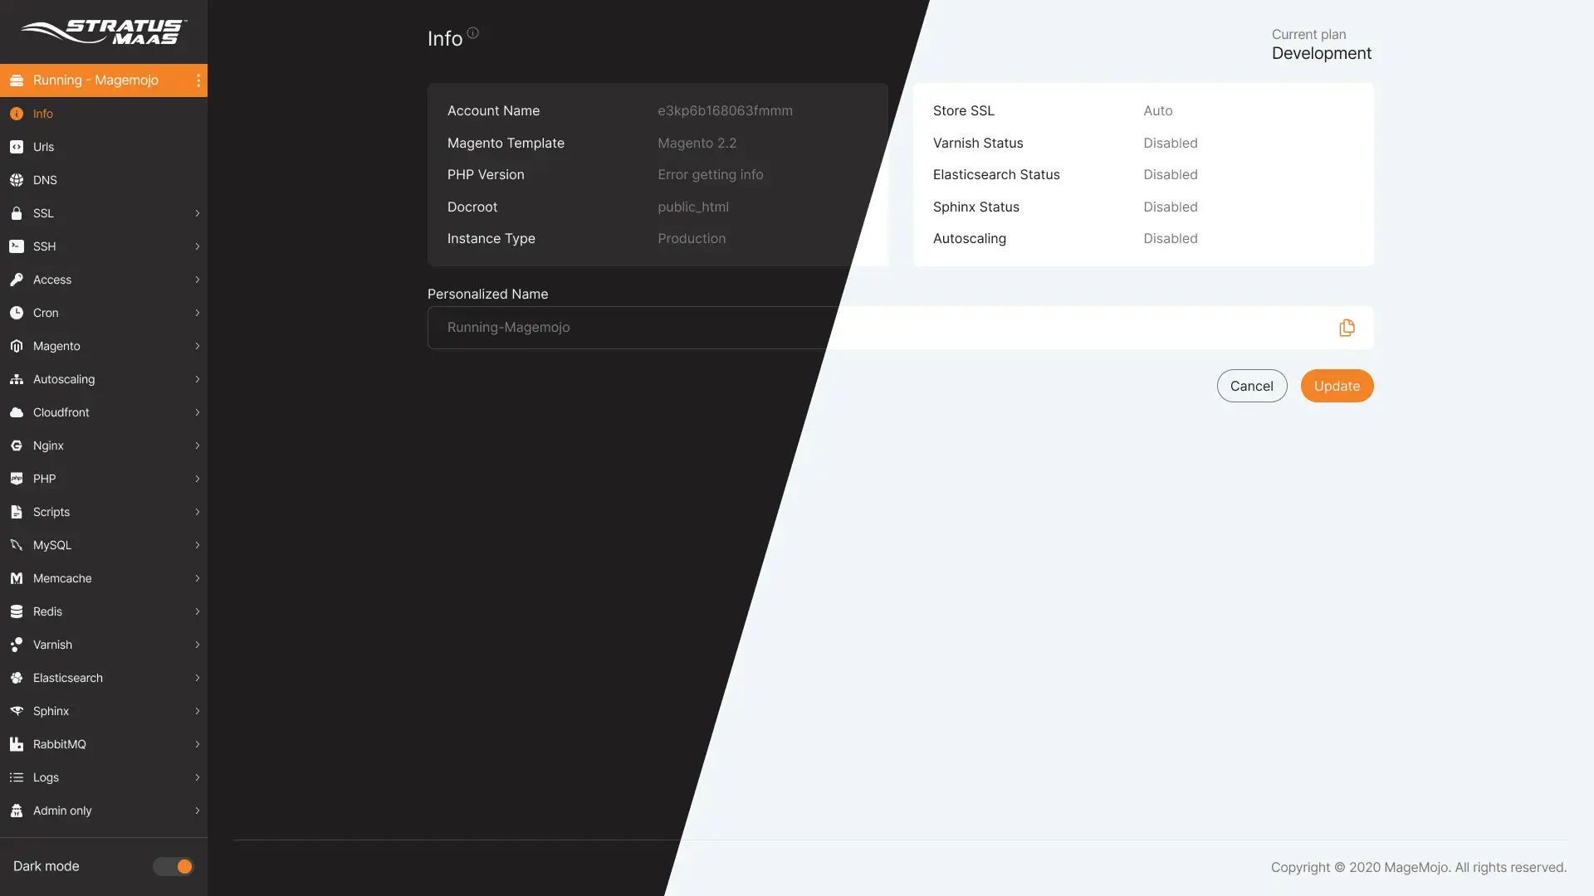This screenshot has height=896, width=1594.
Task: Click the Admin only user icon
Action: pyautogui.click(x=17, y=811)
